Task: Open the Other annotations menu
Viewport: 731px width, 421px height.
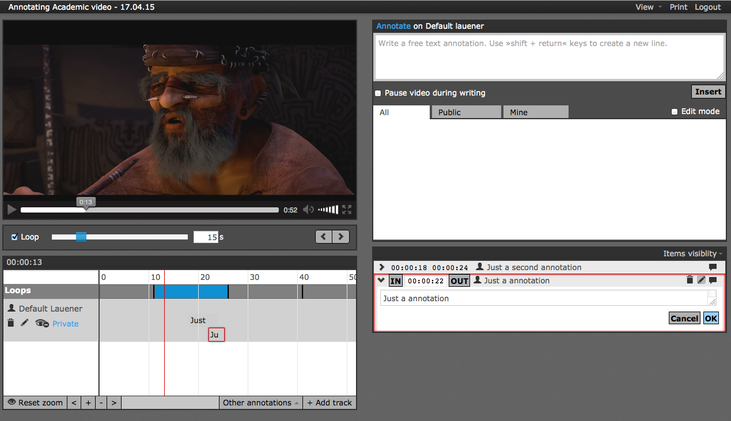Action: pos(260,403)
